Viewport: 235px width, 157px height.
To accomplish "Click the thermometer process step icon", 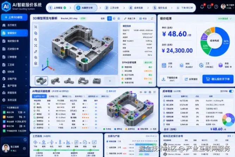I will pos(60,142).
